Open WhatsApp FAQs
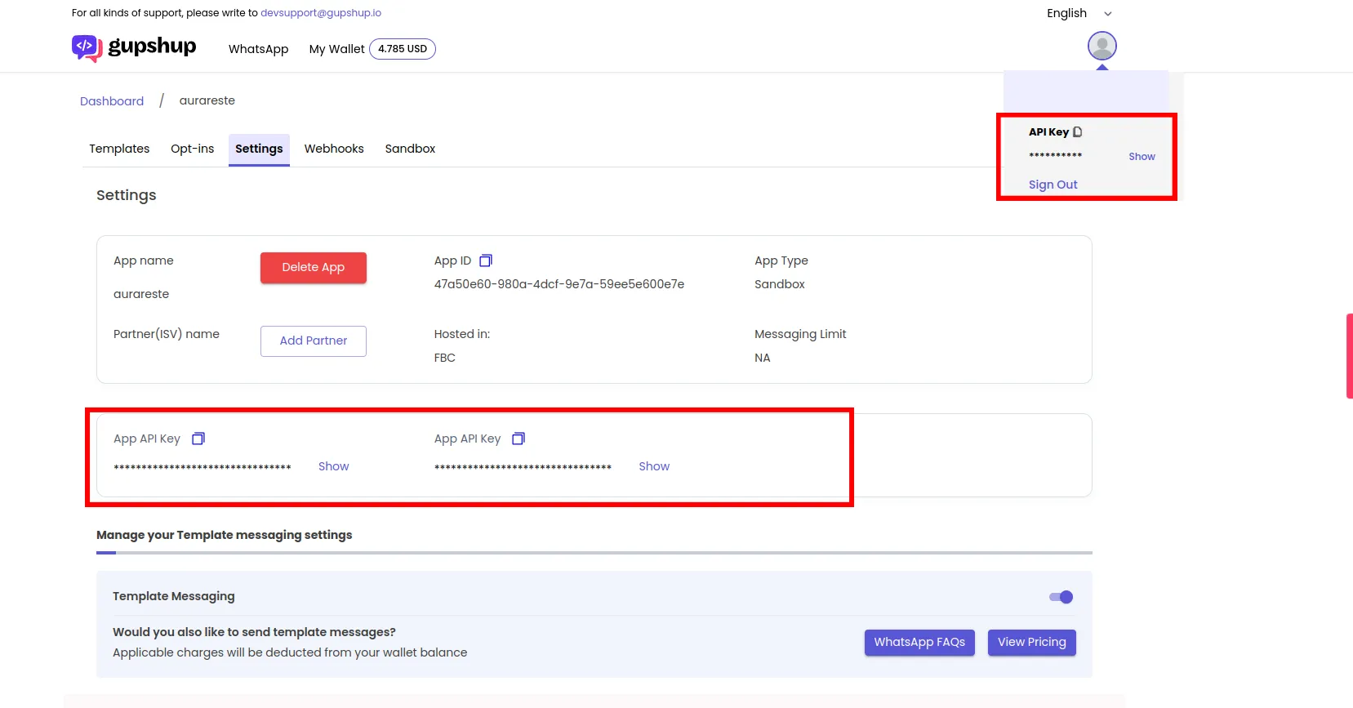 pyautogui.click(x=919, y=642)
